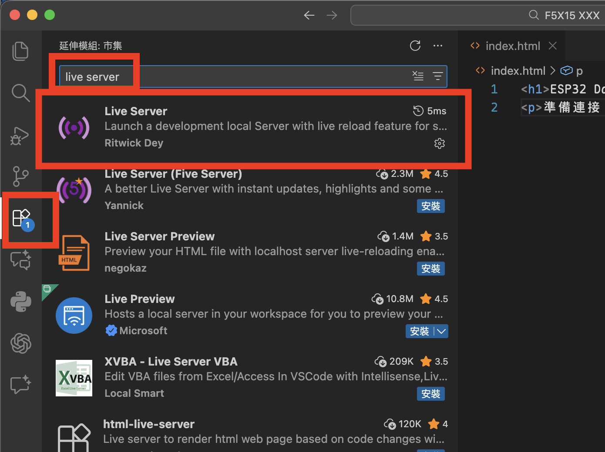Open the Extensions view icon
Viewport: 605px width, 452px height.
[x=21, y=218]
